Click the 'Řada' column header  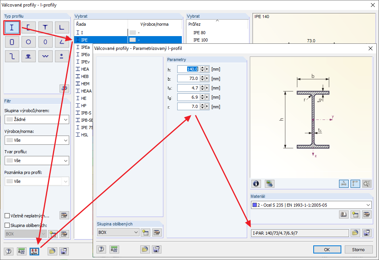coord(101,24)
